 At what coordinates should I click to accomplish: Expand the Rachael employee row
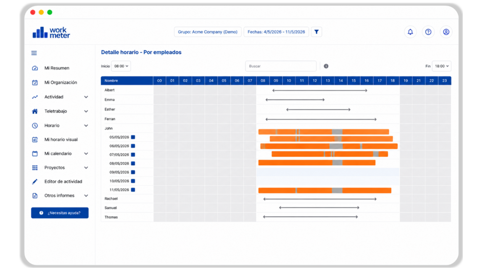coord(111,198)
